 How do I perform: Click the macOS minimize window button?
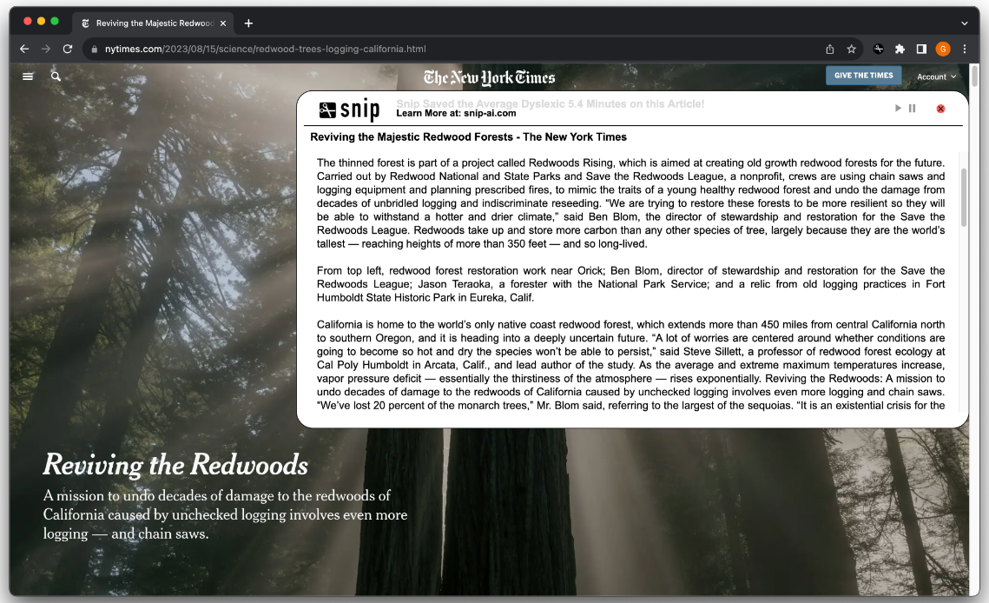pyautogui.click(x=41, y=22)
